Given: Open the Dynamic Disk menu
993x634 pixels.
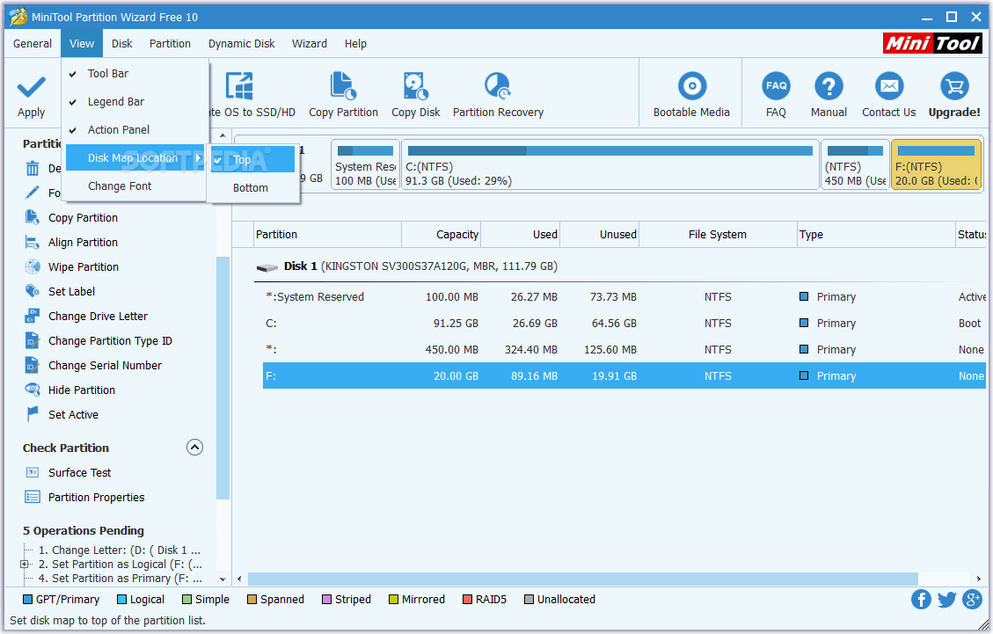Looking at the screenshot, I should point(241,44).
